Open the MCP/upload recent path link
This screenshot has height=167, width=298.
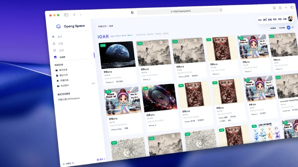69,99
